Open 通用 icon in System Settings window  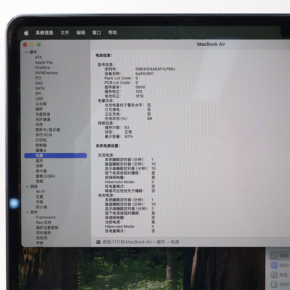274,256
